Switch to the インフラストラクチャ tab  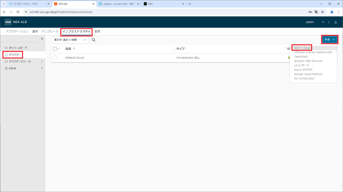(76, 31)
